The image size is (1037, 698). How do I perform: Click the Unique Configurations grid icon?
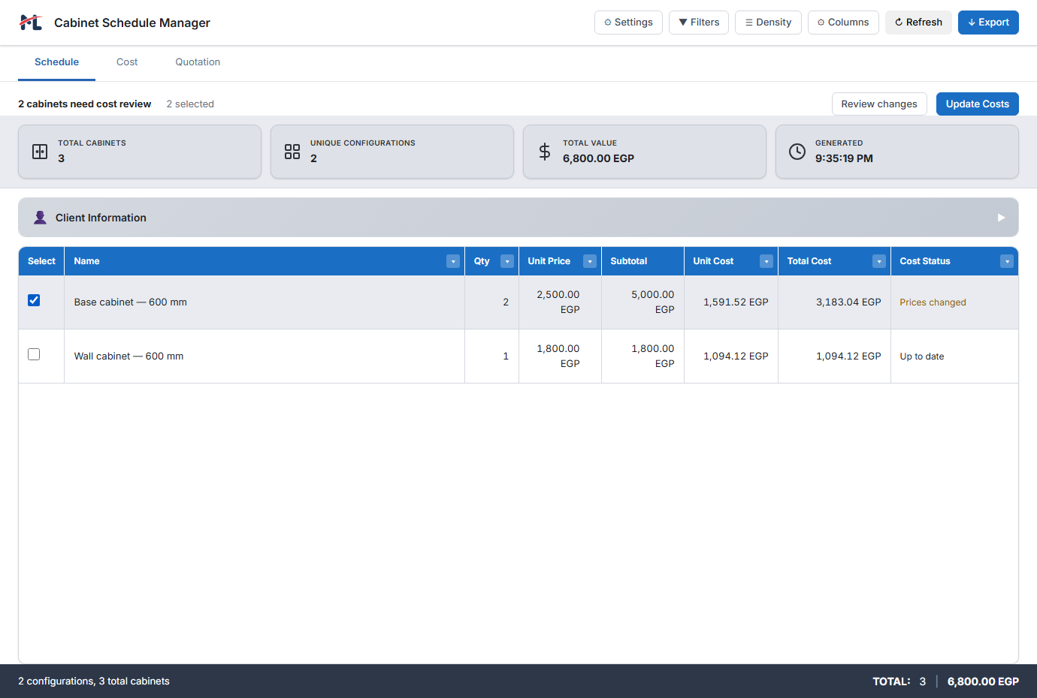[292, 152]
